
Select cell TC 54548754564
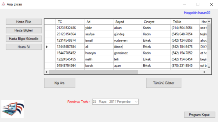[x=70, y=66]
